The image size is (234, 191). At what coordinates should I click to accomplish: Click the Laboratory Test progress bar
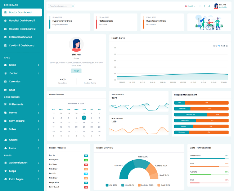[201, 114]
